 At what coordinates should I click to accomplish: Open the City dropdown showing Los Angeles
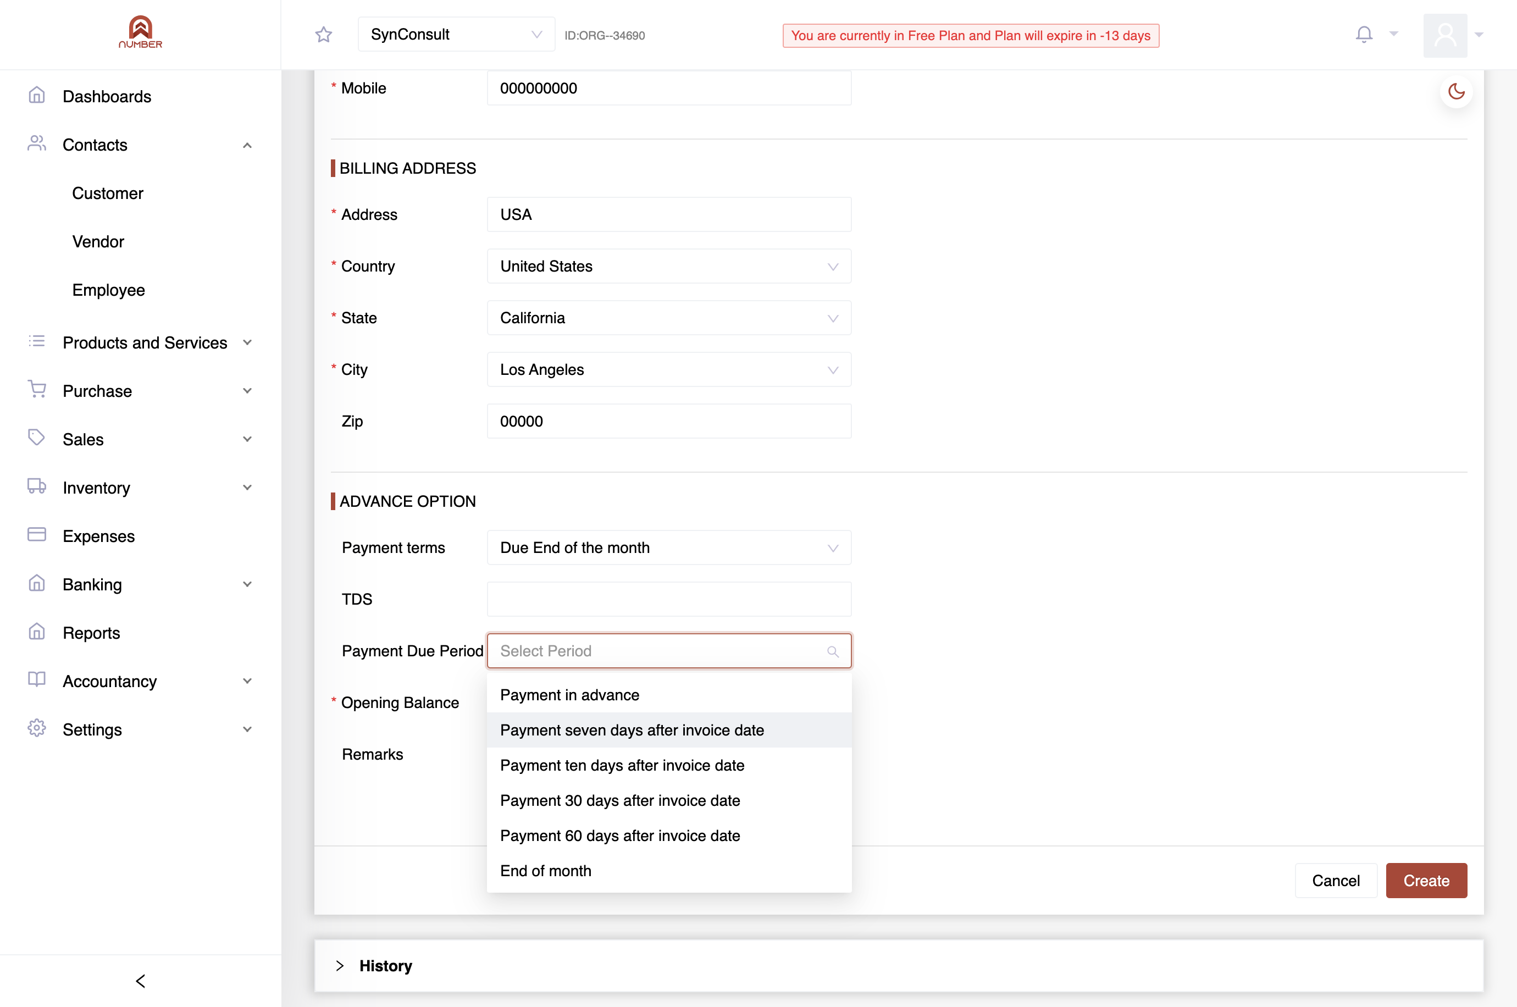(x=669, y=370)
